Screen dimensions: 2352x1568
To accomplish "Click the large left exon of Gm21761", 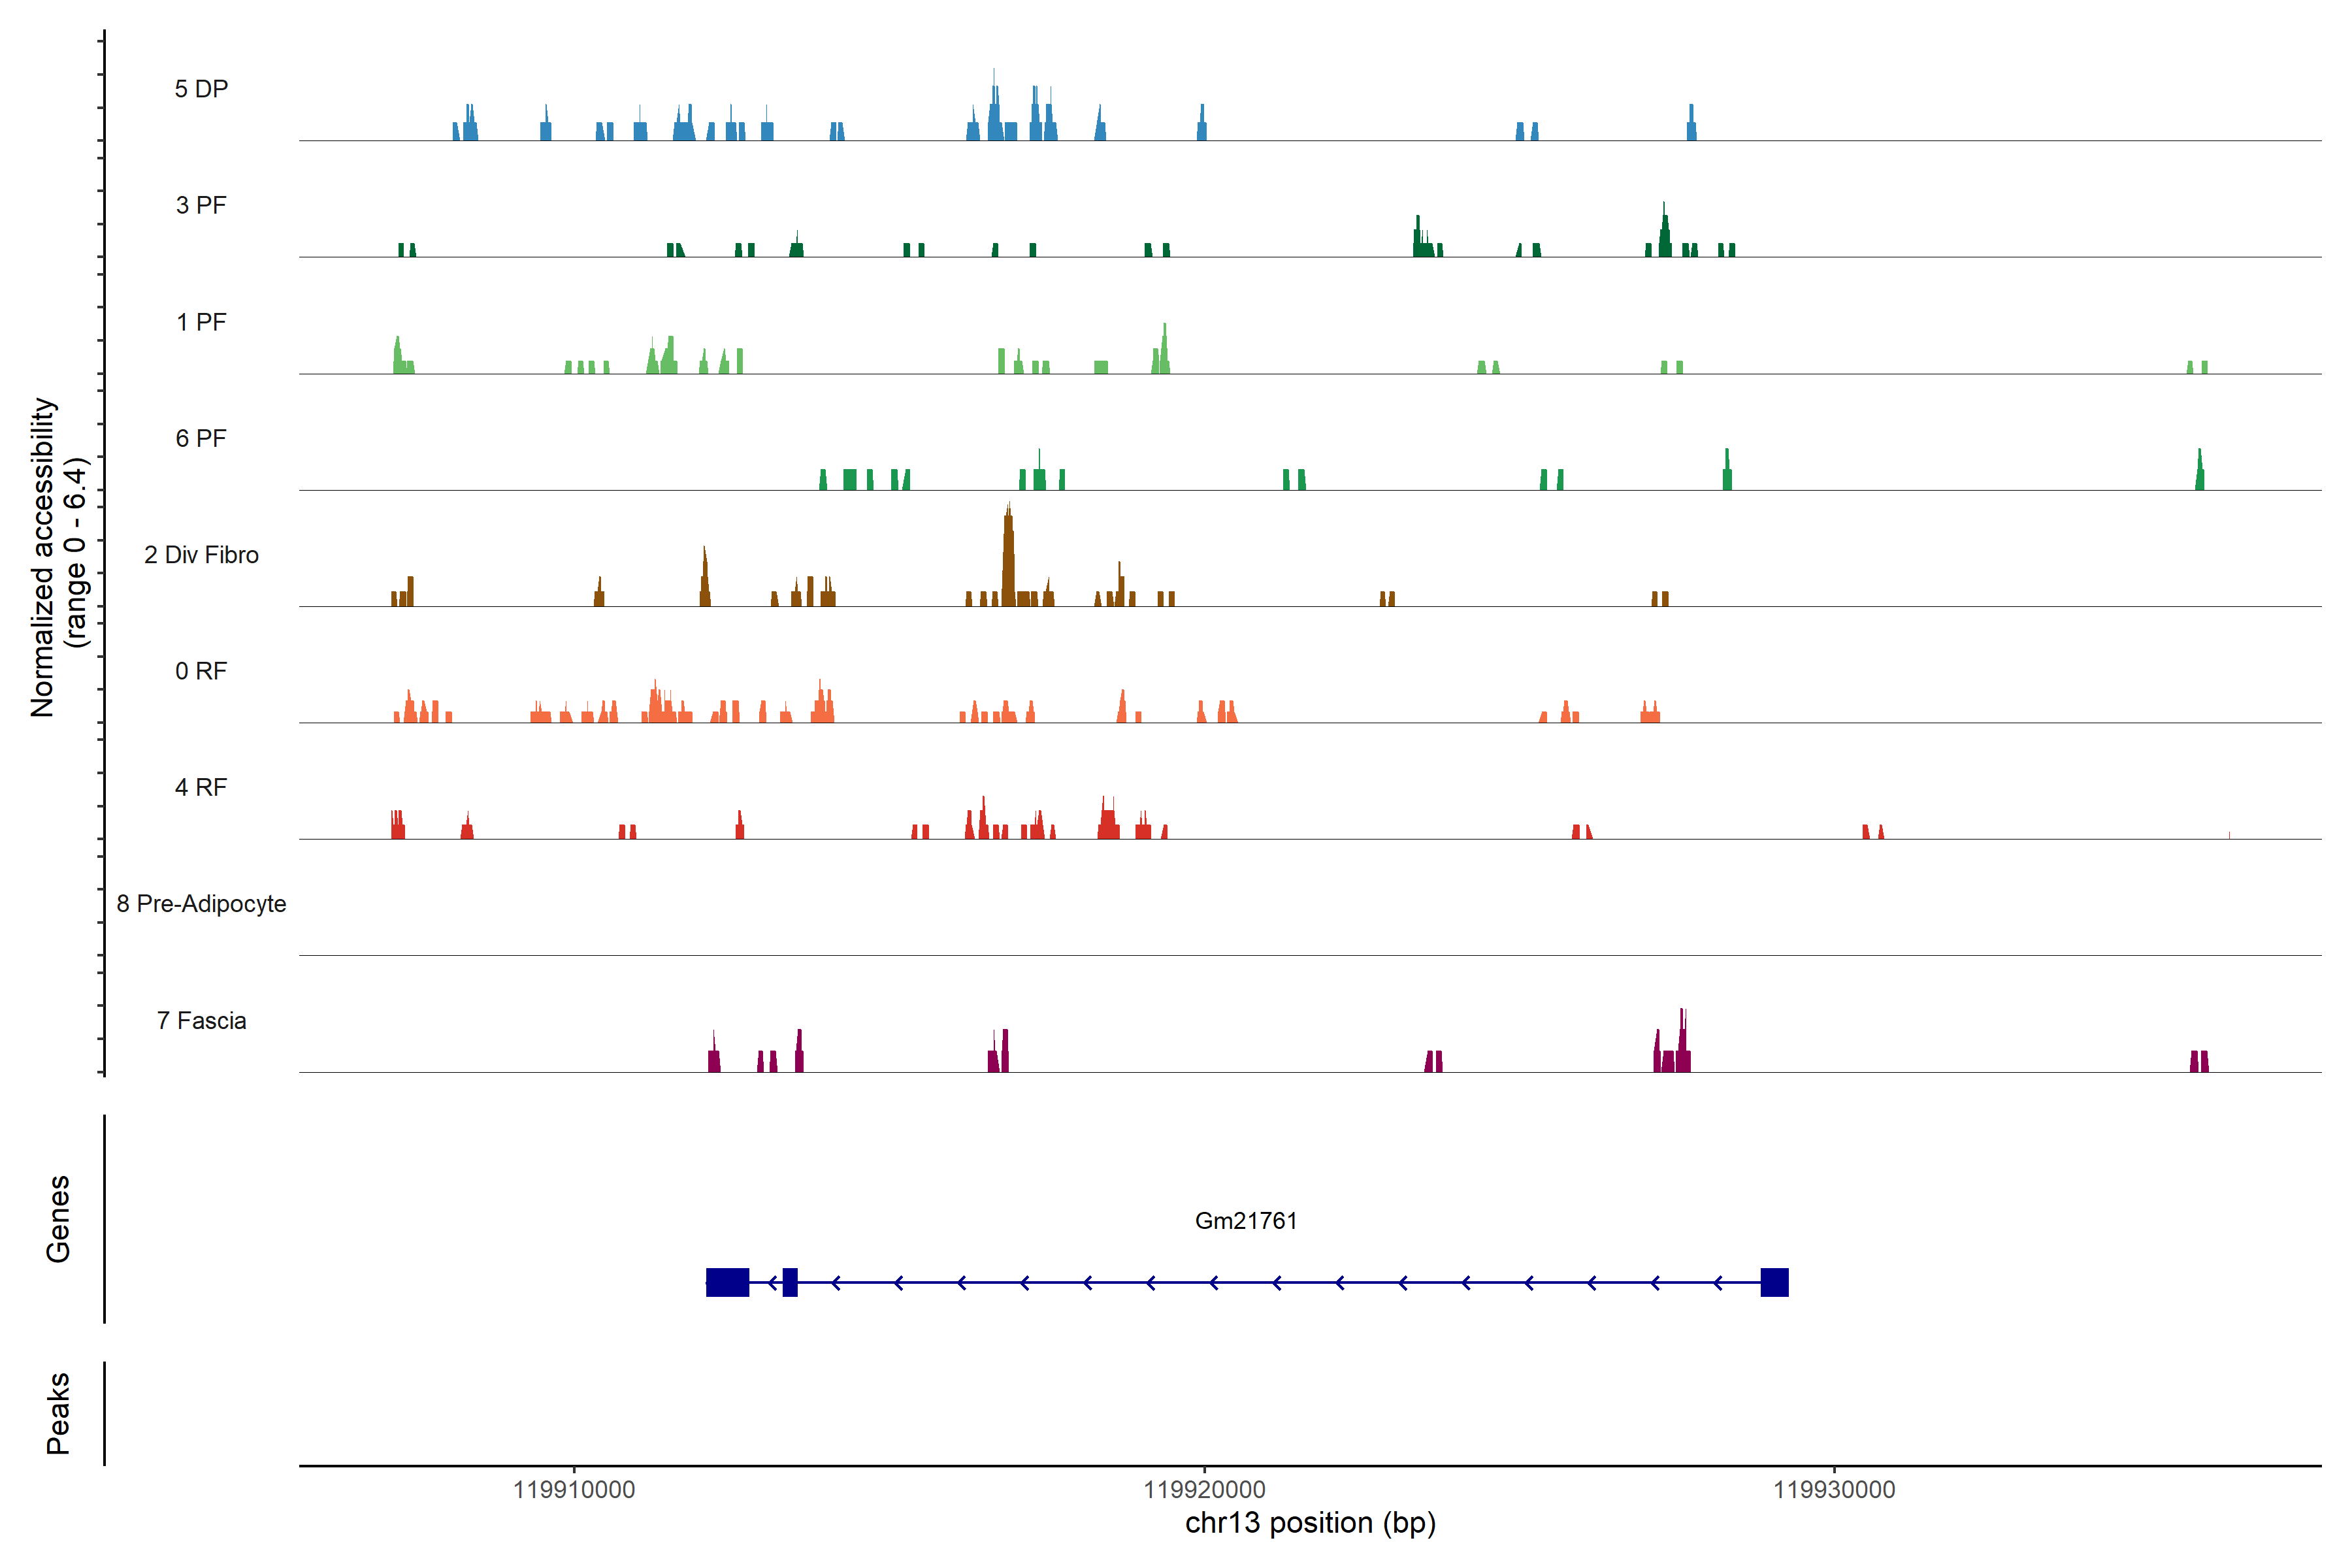I will (727, 1282).
